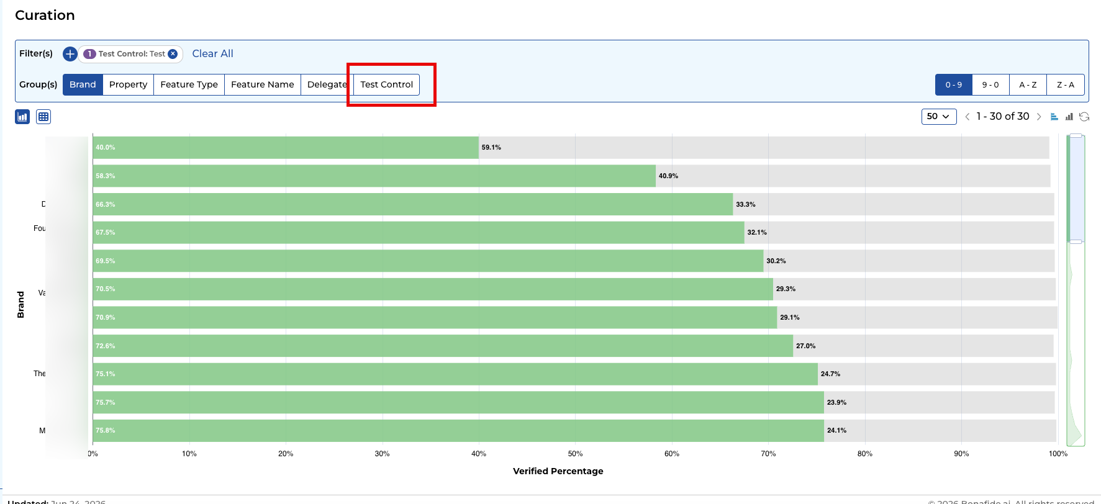This screenshot has height=504, width=1101.
Task: Sort descending with 9 - 0 toggle
Action: point(990,85)
